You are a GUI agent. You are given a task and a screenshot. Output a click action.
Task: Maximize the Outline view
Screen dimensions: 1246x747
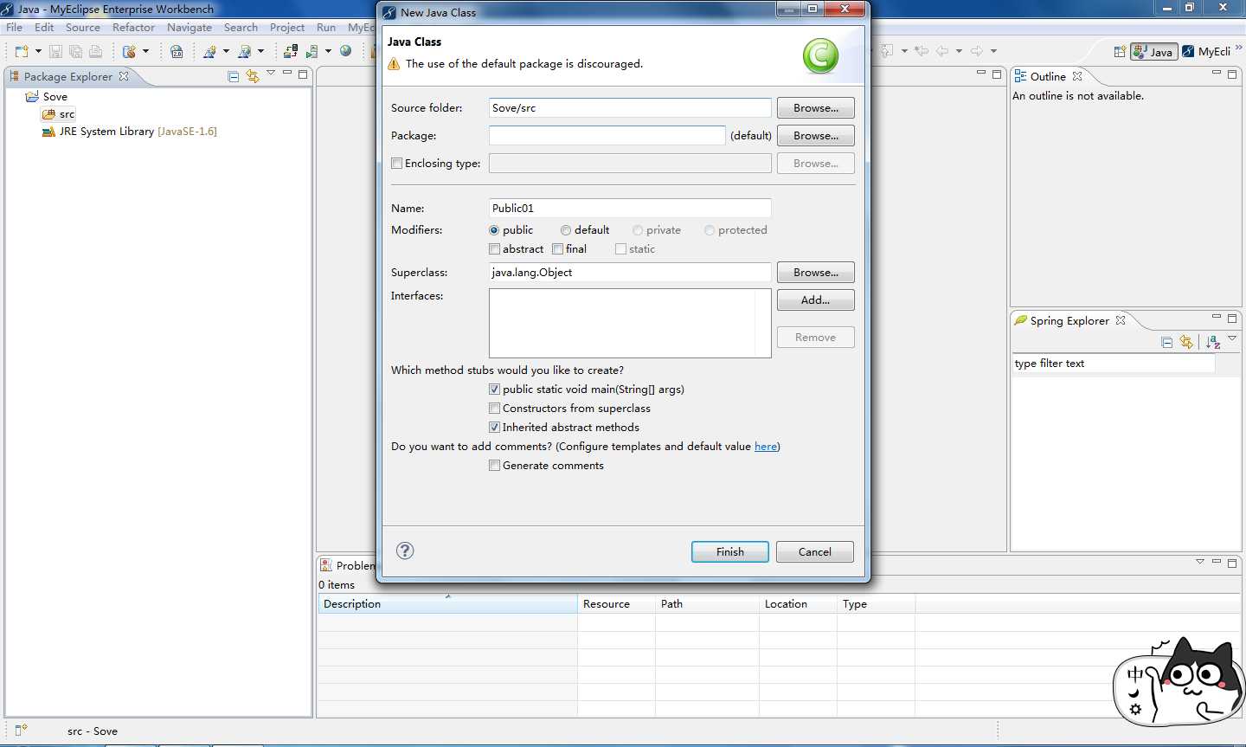(1232, 74)
